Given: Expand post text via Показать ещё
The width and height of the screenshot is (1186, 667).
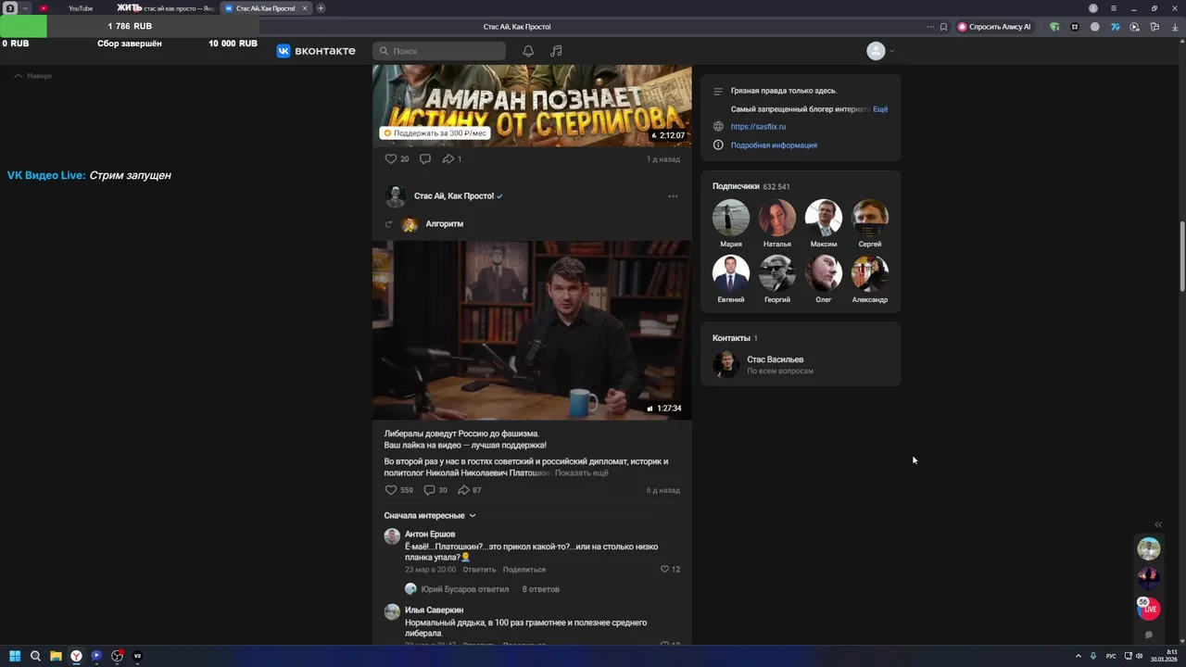Looking at the screenshot, I should 582,473.
